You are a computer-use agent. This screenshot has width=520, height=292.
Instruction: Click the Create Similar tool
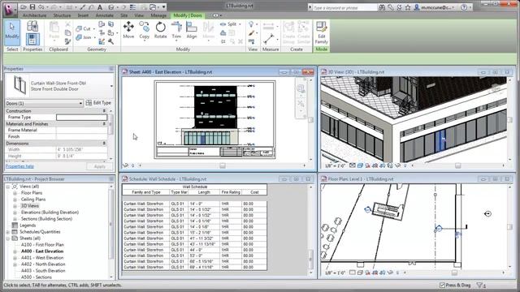(x=303, y=32)
